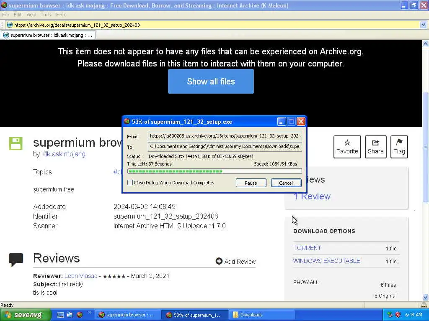Click the show desktop quick launch icon

60,315
